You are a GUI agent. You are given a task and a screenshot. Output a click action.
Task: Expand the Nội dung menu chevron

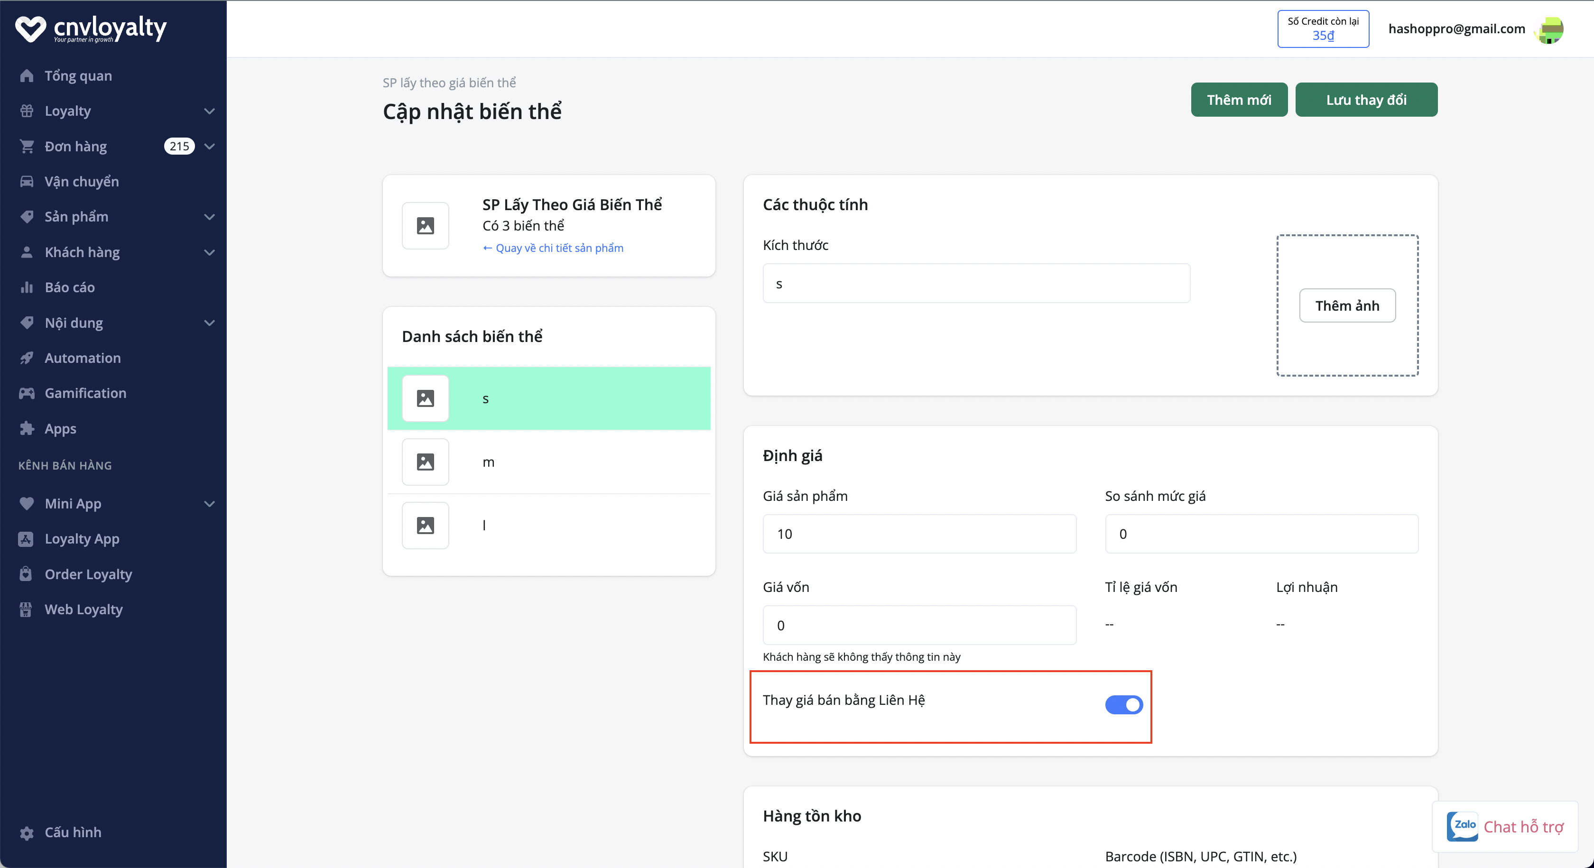210,323
